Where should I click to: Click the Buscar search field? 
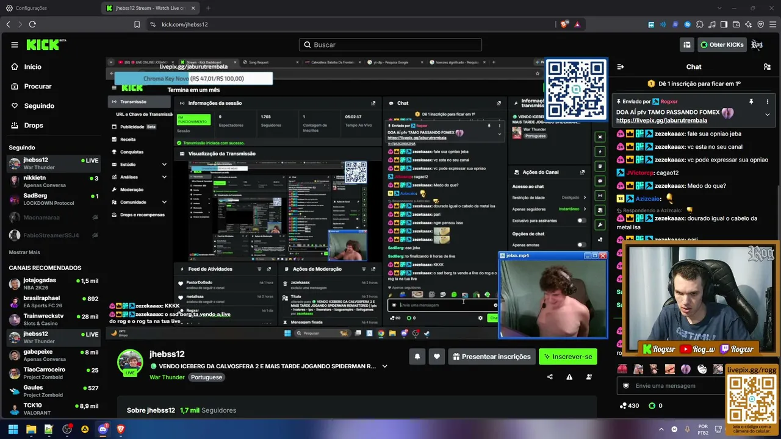click(x=390, y=45)
